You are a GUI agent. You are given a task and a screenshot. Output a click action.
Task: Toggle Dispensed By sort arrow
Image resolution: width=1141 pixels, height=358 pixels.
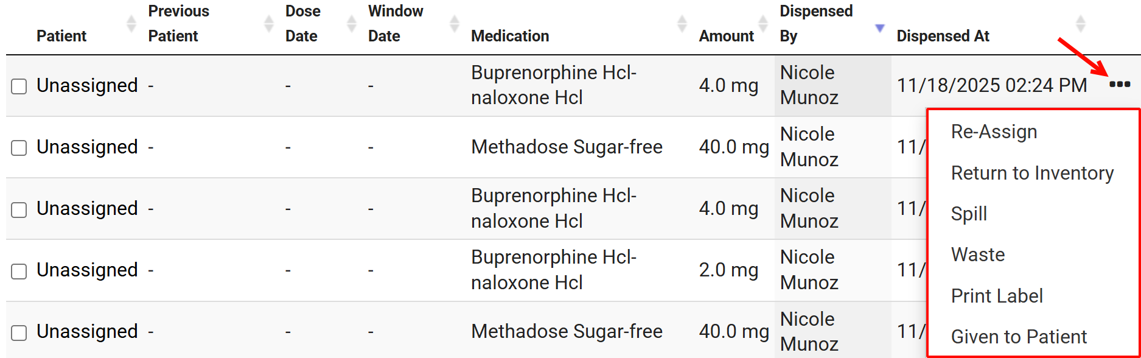[x=879, y=28]
